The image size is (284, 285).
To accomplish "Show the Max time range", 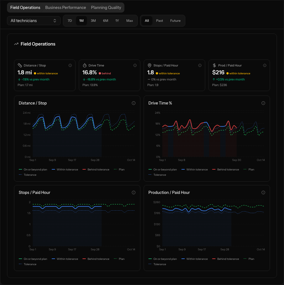I will (129, 21).
